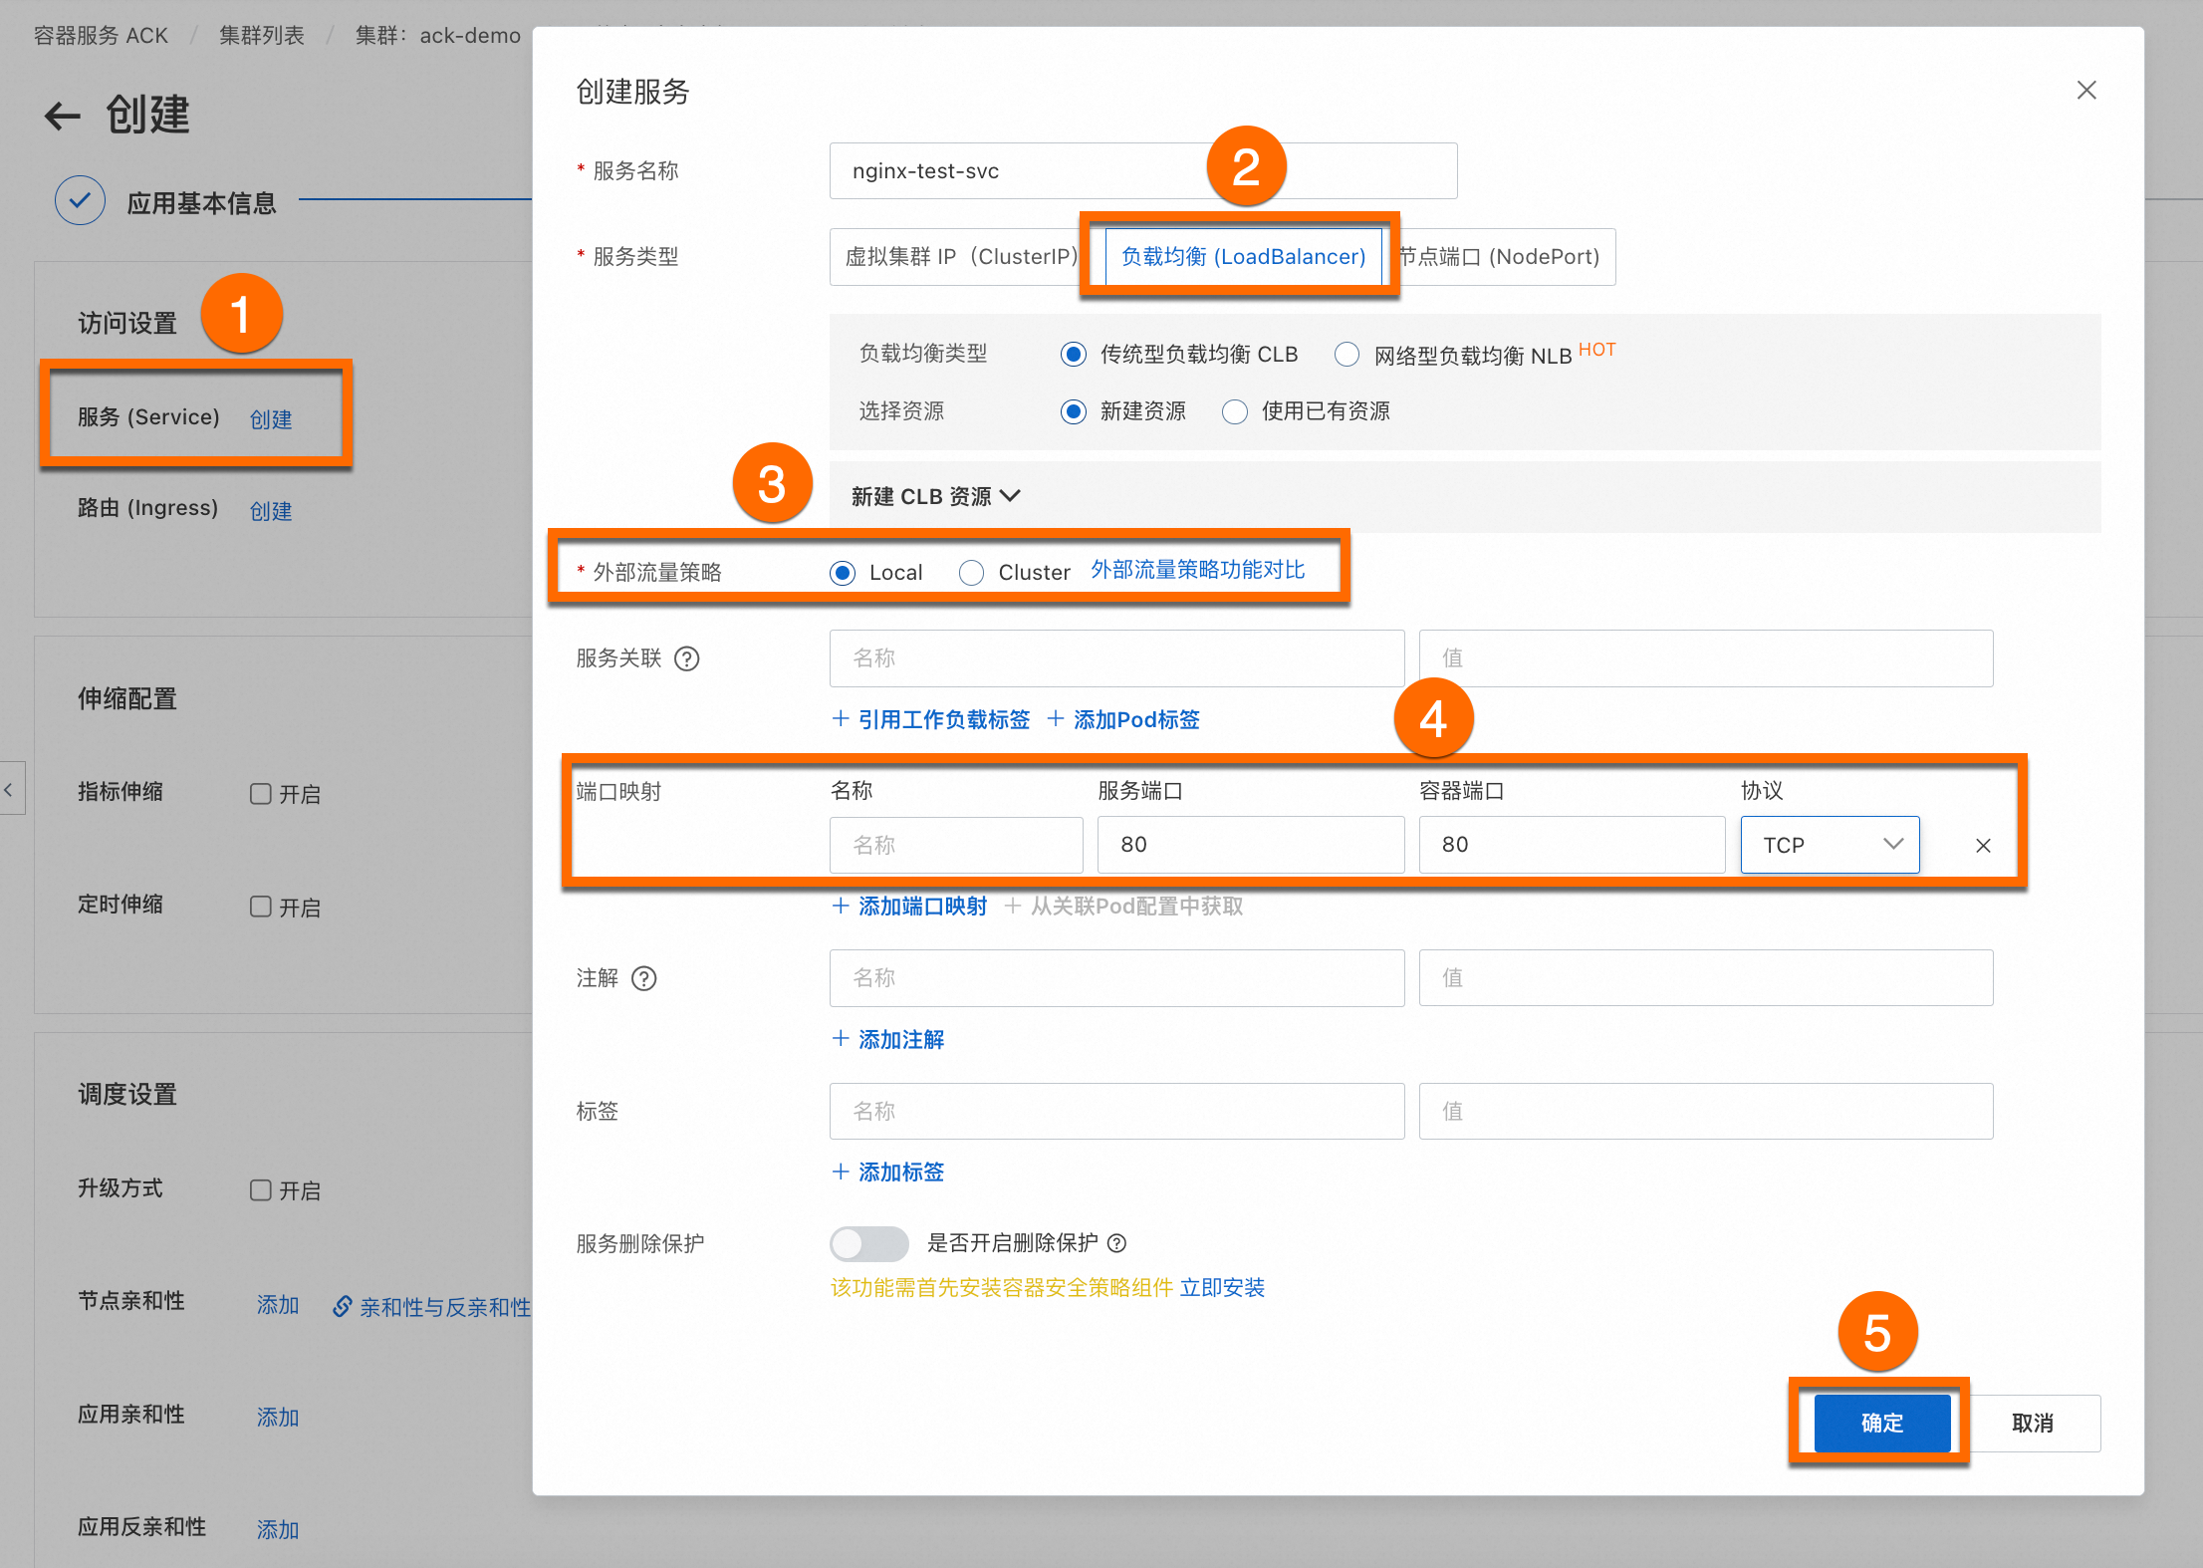Select 节点端口 (NodePort) service type
Viewport: 2203px width, 1568px height.
point(1500,257)
